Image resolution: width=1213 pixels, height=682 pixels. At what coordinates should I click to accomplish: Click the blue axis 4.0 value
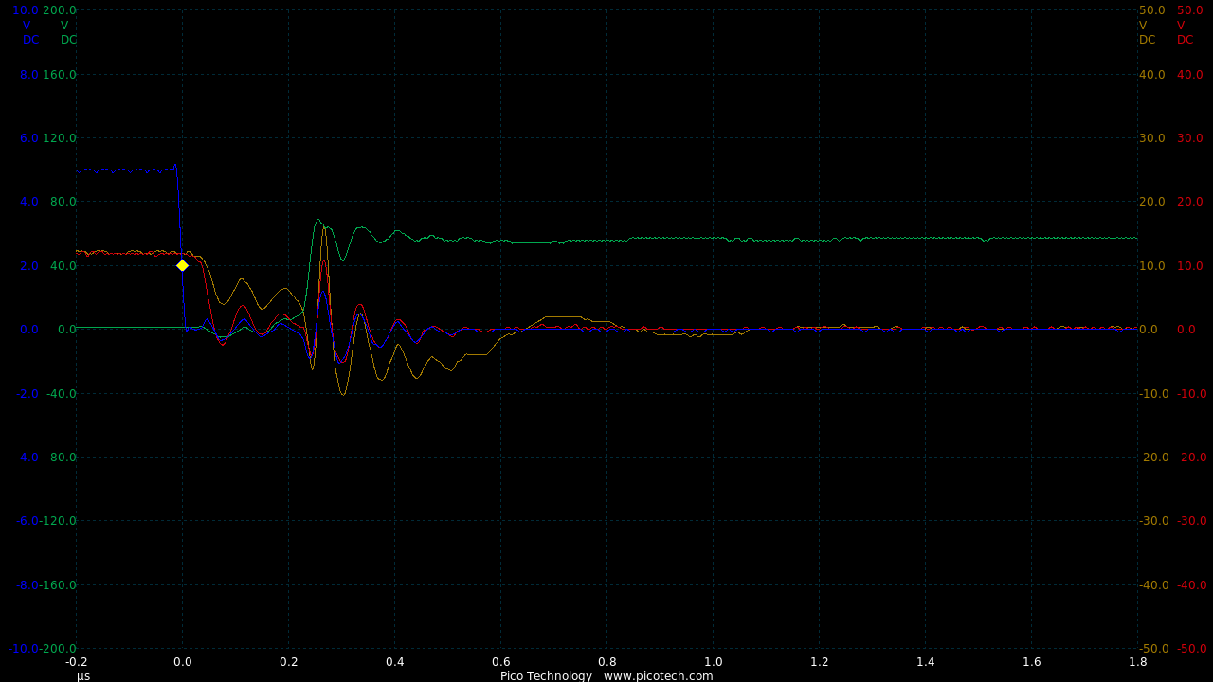click(x=28, y=202)
